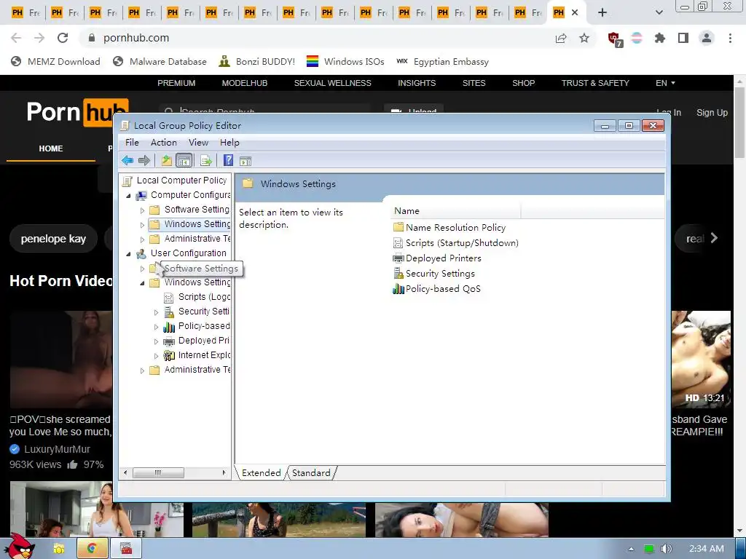This screenshot has height=559, width=746.
Task: Select the Policy-based QoS chart icon in right pane
Action: coord(398,288)
